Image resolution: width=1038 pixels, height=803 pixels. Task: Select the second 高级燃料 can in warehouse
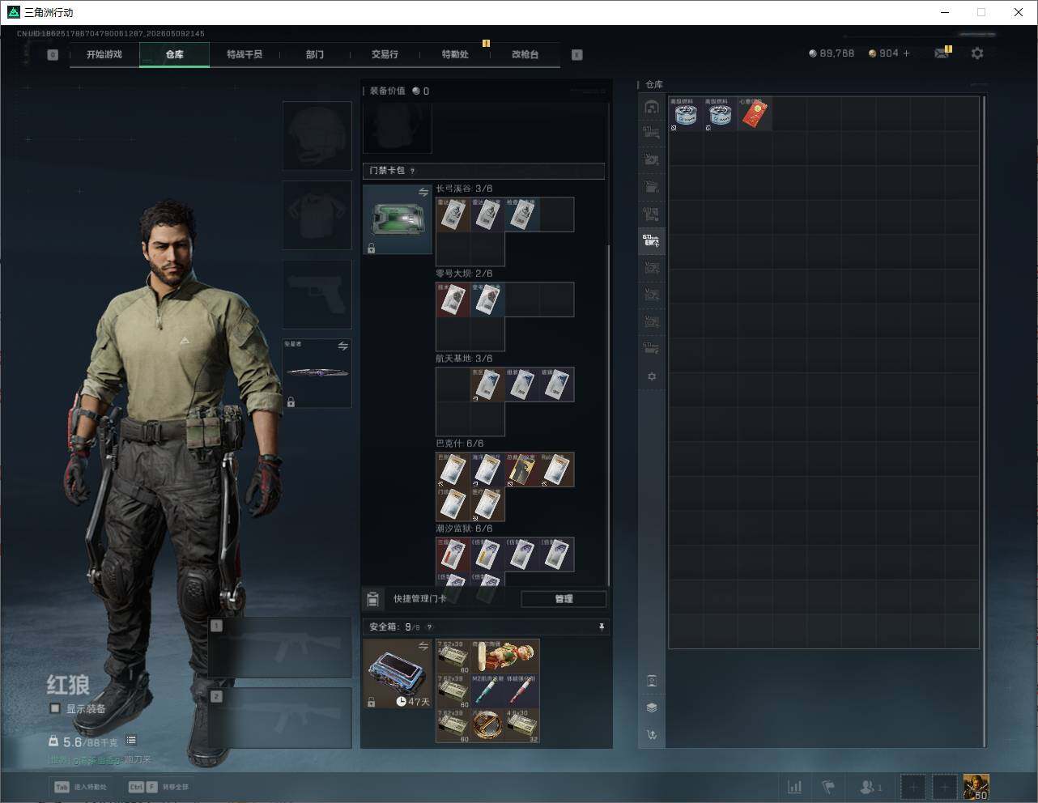pos(720,114)
